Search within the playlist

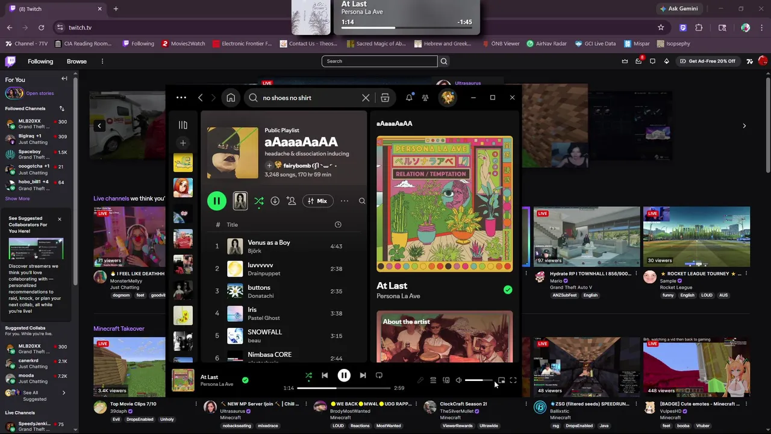click(362, 201)
